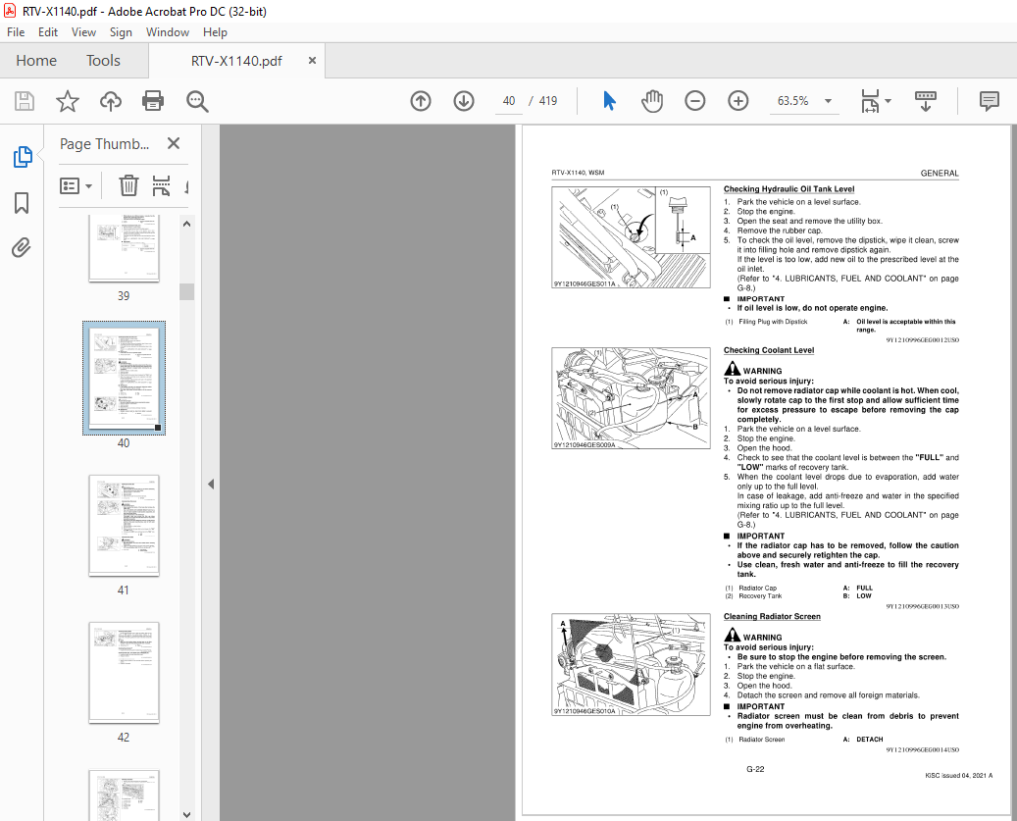The height and width of the screenshot is (821, 1017).
Task: Open the zoom level dropdown
Action: 829,101
